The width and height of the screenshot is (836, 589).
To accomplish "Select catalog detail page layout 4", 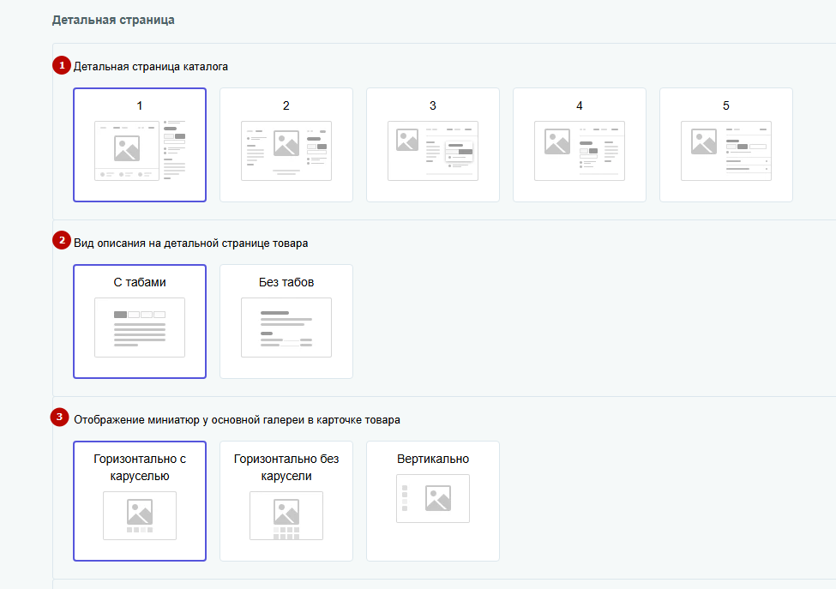I will 580,145.
